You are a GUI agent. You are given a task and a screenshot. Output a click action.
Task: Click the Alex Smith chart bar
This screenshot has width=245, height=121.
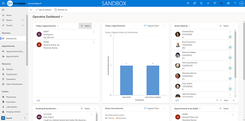coord(126,80)
